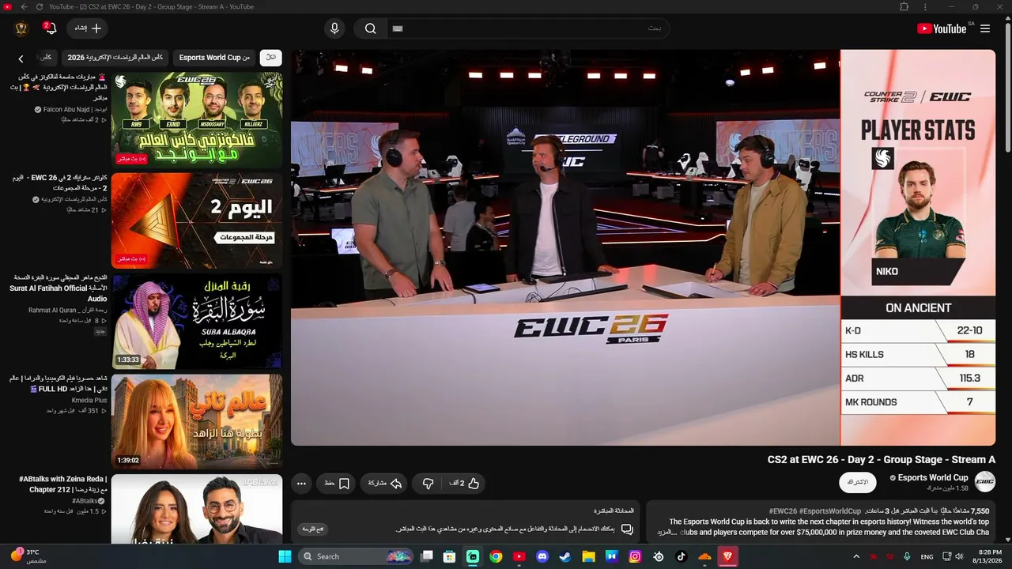Open the ABtalks Zeina Reda thumbnail
The width and height of the screenshot is (1012, 569).
coord(197,509)
